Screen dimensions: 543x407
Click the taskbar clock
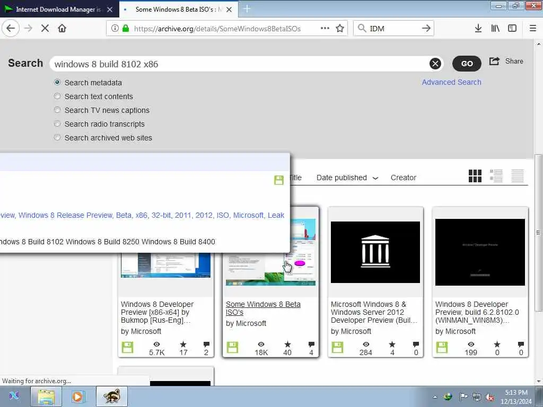pyautogui.click(x=516, y=397)
